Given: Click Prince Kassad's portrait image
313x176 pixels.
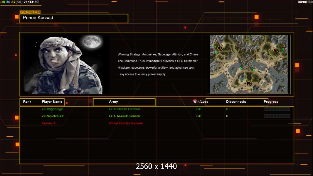Looking at the screenshot, I should 66,65.
